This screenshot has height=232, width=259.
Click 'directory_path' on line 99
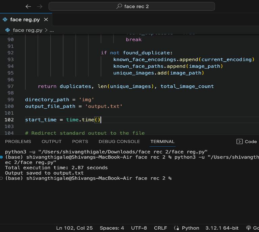[47, 100]
